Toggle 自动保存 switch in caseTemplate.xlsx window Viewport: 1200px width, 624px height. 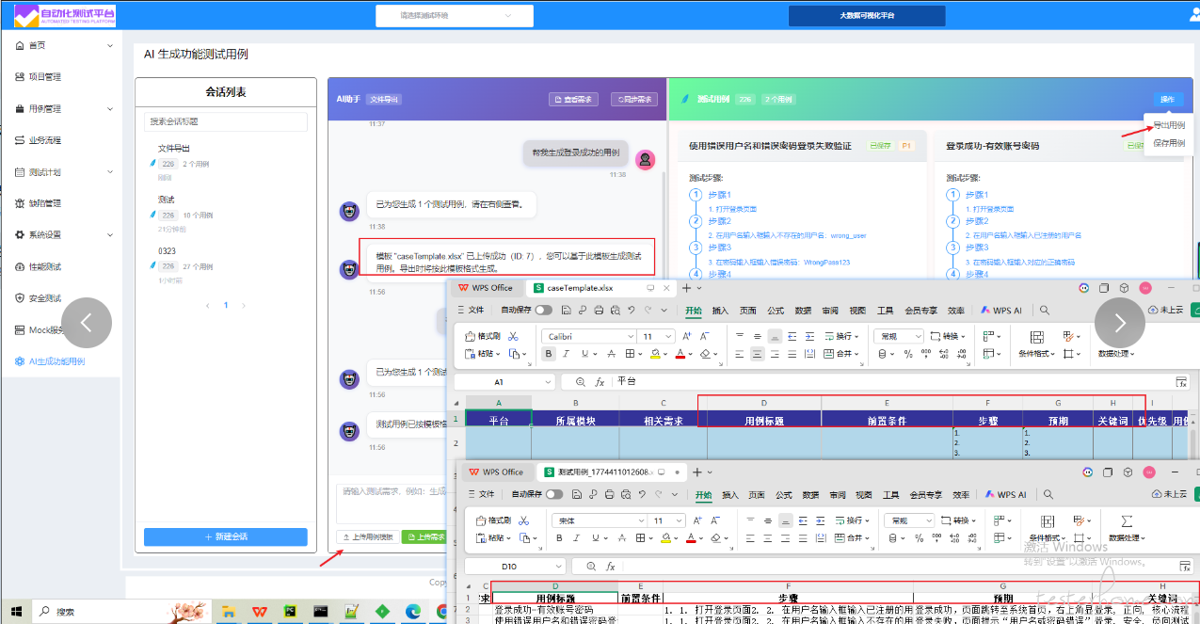coord(544,310)
